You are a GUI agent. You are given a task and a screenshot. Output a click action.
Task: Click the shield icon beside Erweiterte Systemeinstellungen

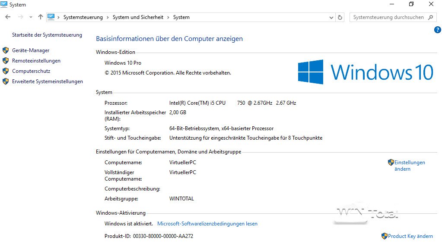coord(6,81)
